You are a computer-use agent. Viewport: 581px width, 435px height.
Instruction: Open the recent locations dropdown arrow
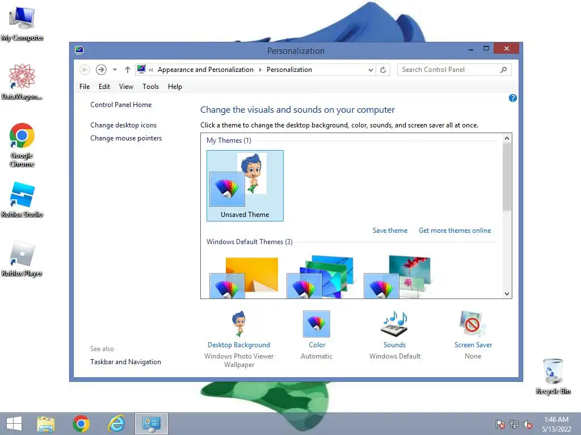[x=115, y=70]
